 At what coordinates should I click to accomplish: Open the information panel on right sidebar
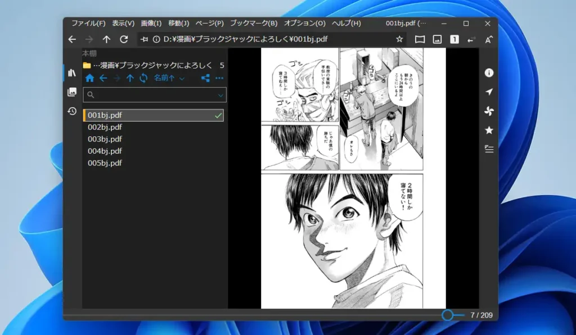(489, 73)
